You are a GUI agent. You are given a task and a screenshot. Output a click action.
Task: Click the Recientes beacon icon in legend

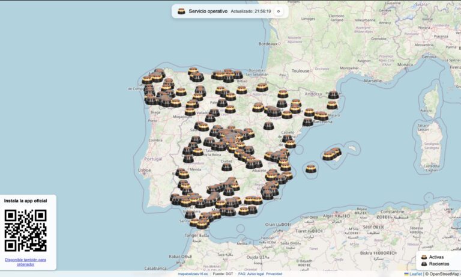tap(424, 264)
